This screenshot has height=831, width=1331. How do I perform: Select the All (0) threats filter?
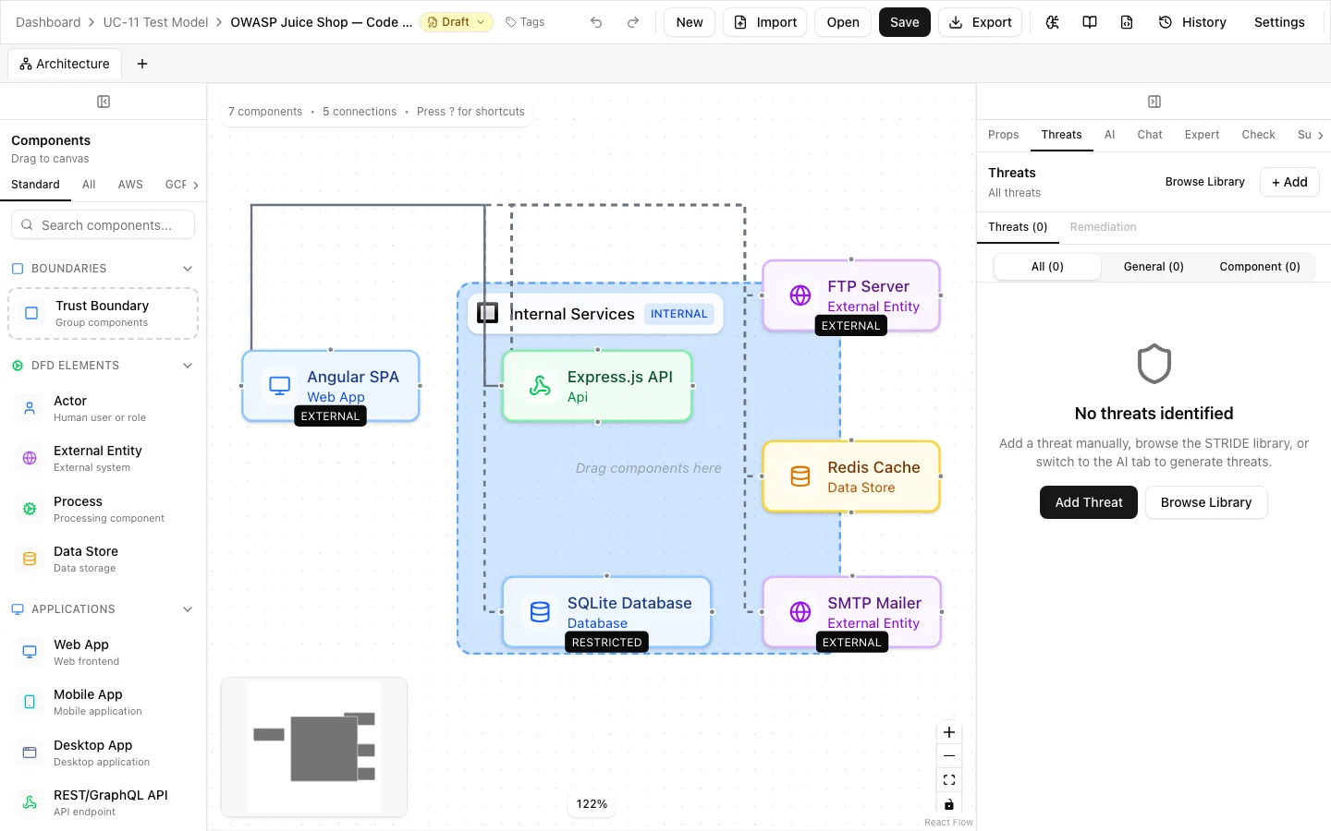click(1047, 267)
